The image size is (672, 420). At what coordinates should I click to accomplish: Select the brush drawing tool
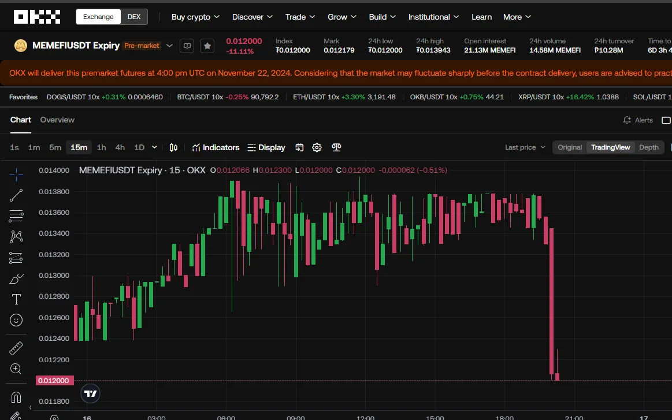click(x=16, y=278)
